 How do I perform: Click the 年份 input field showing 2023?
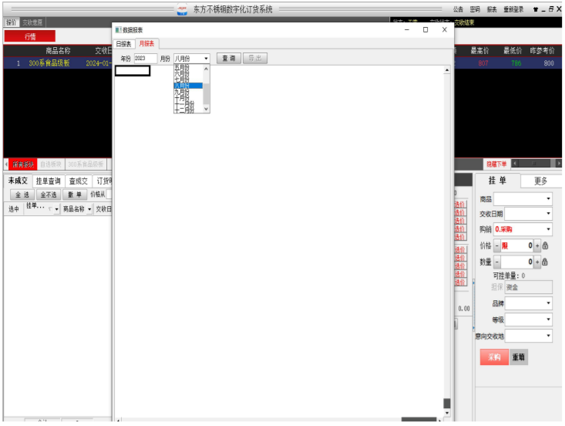coord(145,59)
